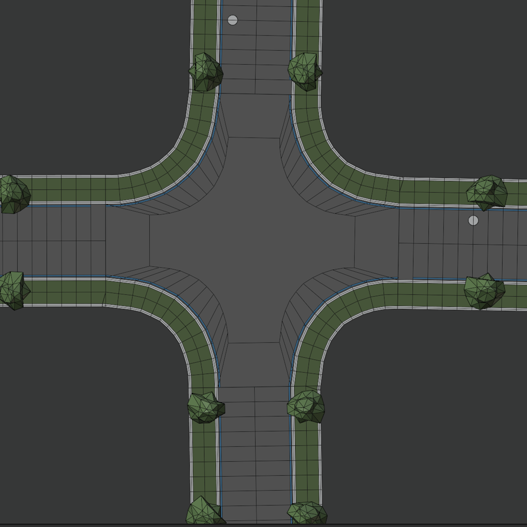Click the tree left of the top road
527x527 pixels.
tap(206, 72)
